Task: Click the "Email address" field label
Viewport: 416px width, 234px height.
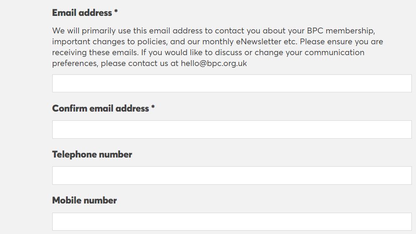Action: [82, 13]
